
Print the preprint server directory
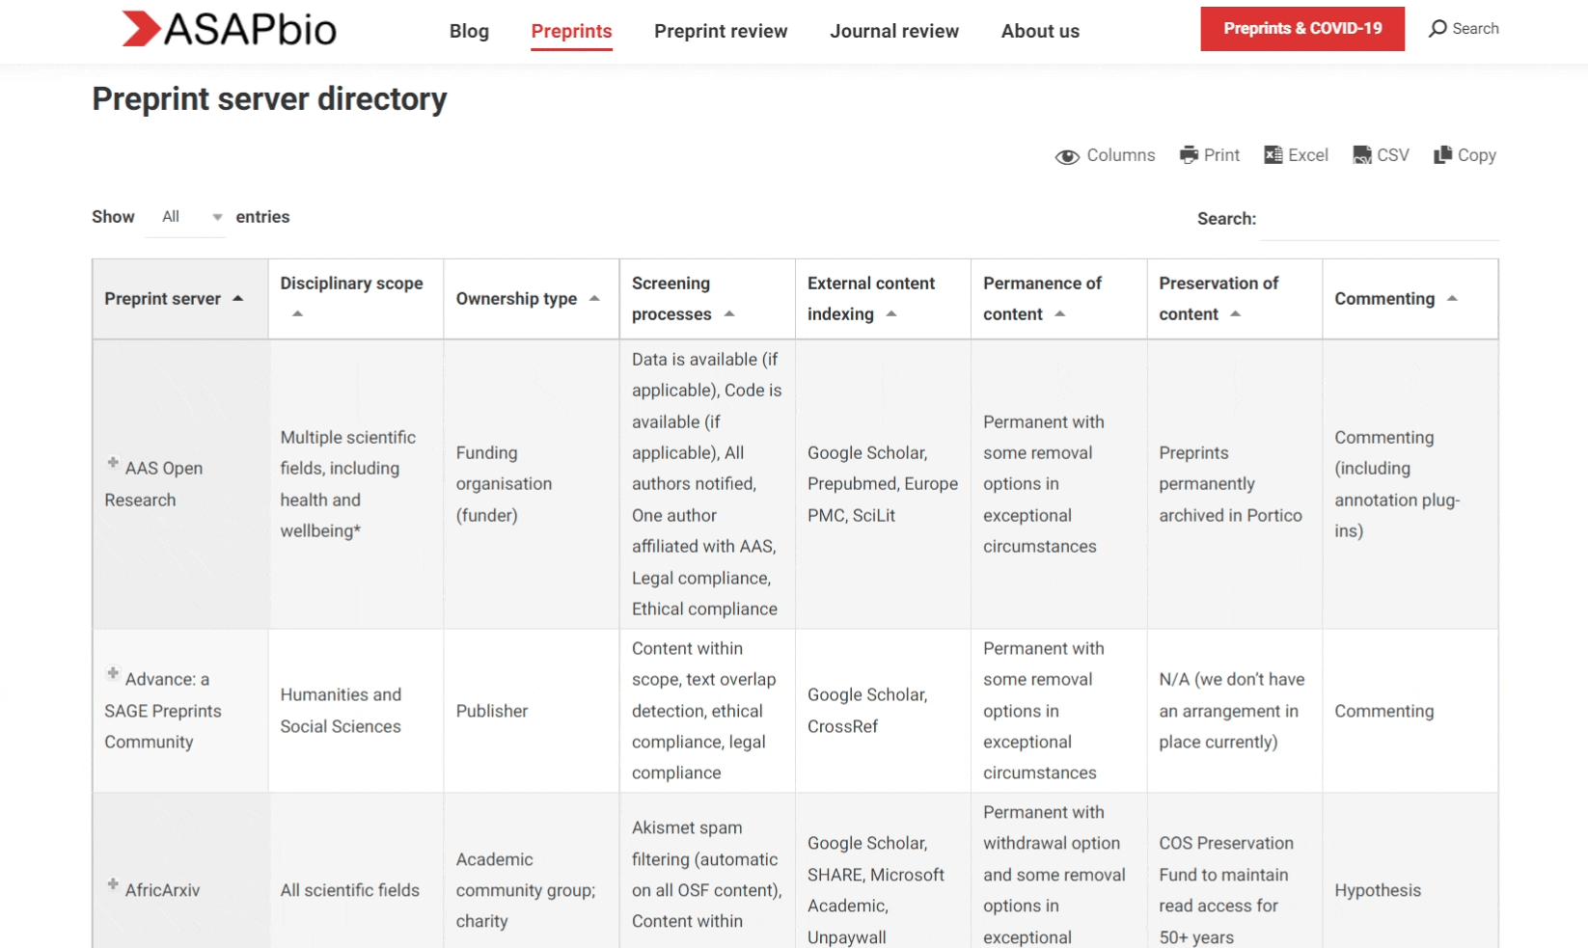(1209, 154)
